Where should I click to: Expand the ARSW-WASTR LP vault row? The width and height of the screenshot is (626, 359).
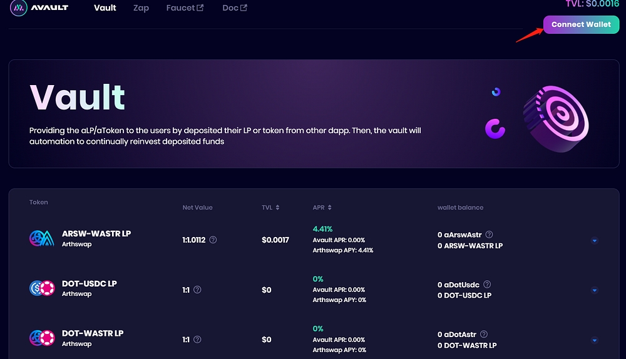594,240
